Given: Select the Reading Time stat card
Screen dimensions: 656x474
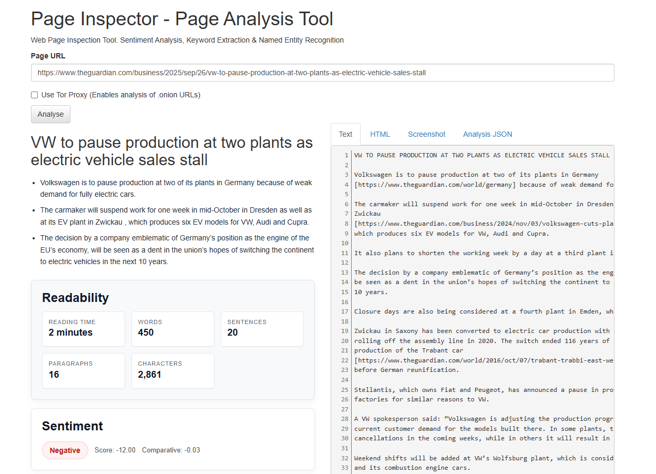Looking at the screenshot, I should tap(84, 329).
